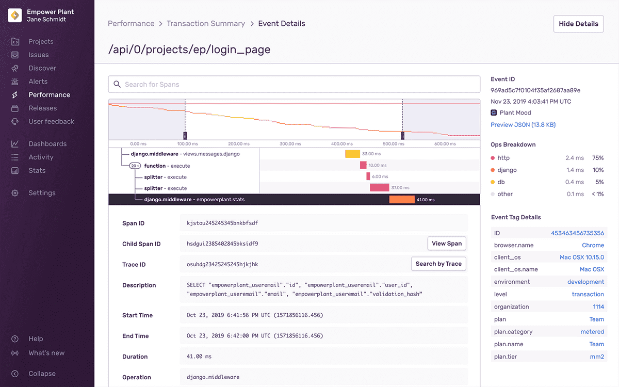Toggle the Hide Details button
This screenshot has width=619, height=387.
(578, 24)
